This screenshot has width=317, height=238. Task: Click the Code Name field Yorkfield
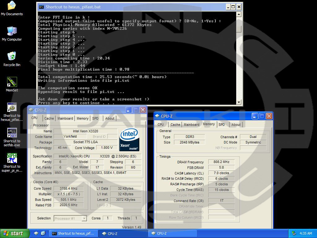70,136
